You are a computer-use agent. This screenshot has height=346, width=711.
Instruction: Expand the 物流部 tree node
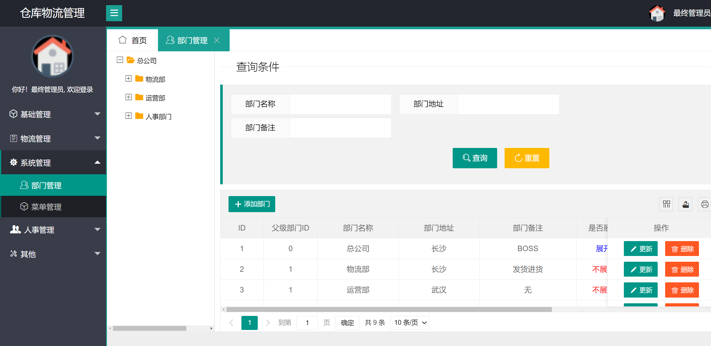point(128,78)
